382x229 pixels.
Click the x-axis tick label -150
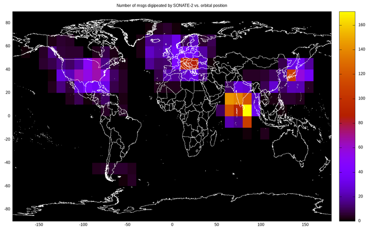(x=39, y=224)
